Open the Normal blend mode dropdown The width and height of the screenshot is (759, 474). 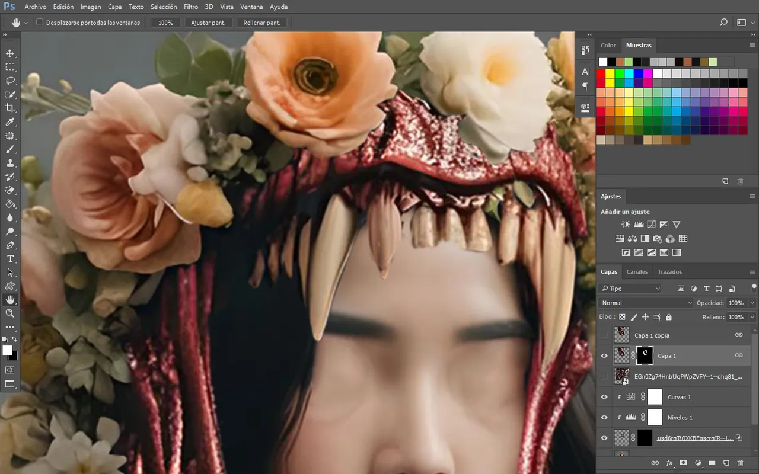coord(645,303)
